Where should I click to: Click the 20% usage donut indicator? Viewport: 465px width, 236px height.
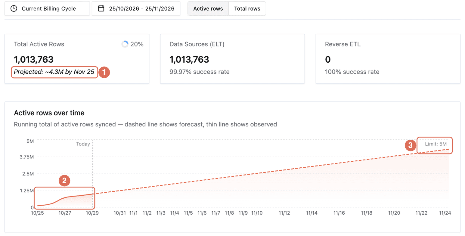coord(125,44)
